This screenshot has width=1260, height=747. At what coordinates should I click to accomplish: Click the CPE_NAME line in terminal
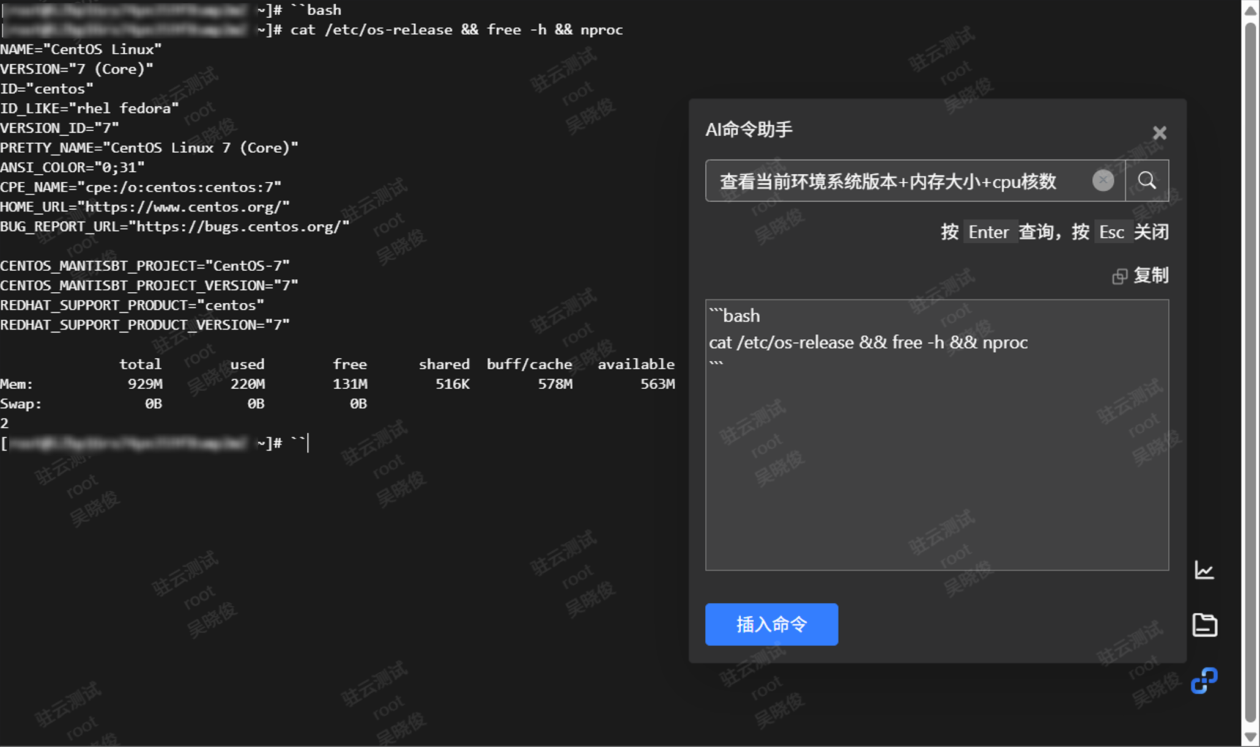141,187
